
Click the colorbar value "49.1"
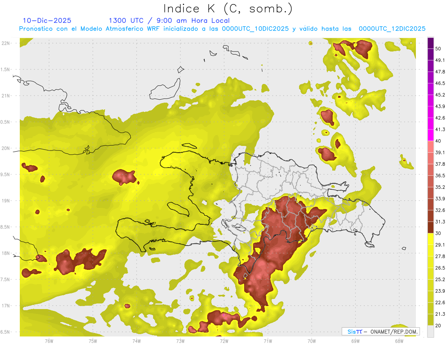(x=441, y=60)
